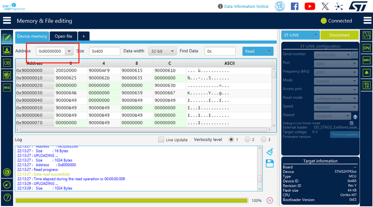Open the Registers (REG) panel

(7, 87)
